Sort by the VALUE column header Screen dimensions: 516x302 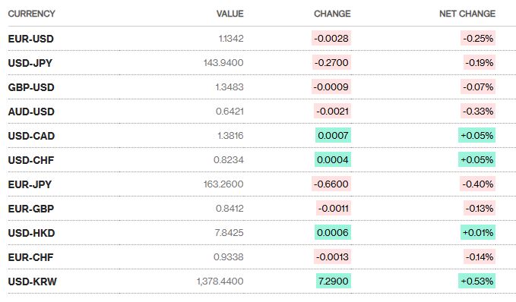pos(230,14)
